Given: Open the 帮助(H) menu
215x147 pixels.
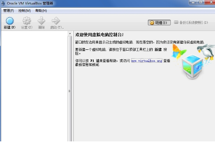Looking at the screenshot, I should pyautogui.click(x=41, y=11).
